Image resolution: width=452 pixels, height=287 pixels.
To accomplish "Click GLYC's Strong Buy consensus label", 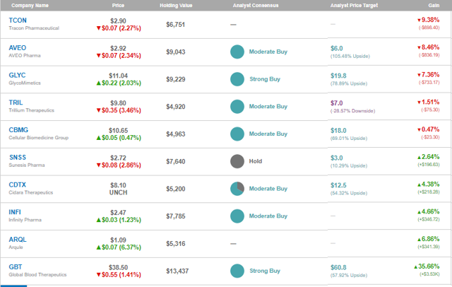I will (x=265, y=79).
